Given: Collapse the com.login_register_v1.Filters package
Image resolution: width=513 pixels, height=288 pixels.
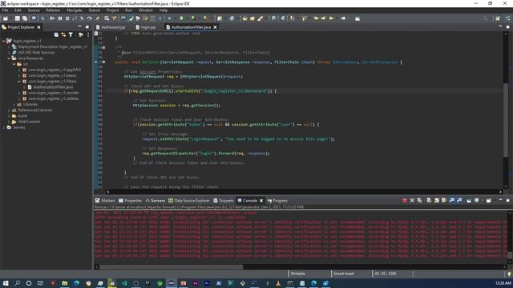Looking at the screenshot, I should [x=19, y=82].
